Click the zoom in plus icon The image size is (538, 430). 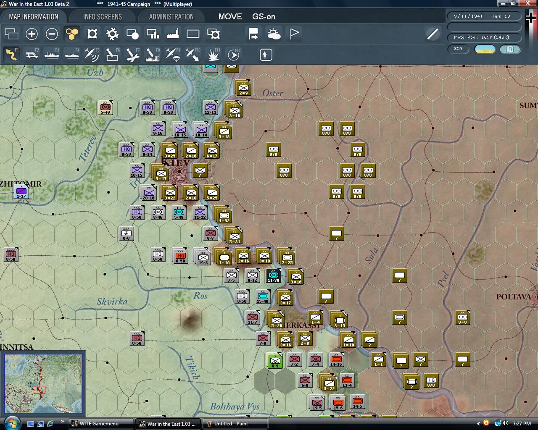click(32, 34)
